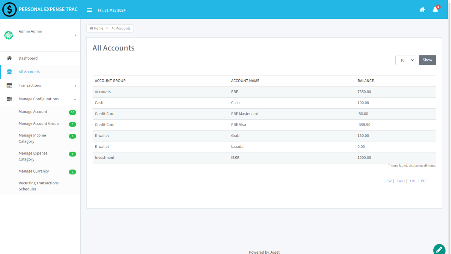Sort by the Balance column header
This screenshot has width=451, height=254.
[x=365, y=81]
